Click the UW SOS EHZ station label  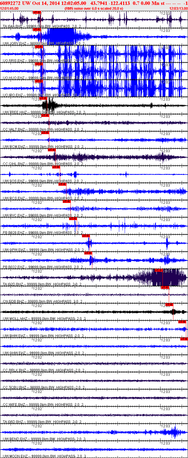click(x=43, y=181)
